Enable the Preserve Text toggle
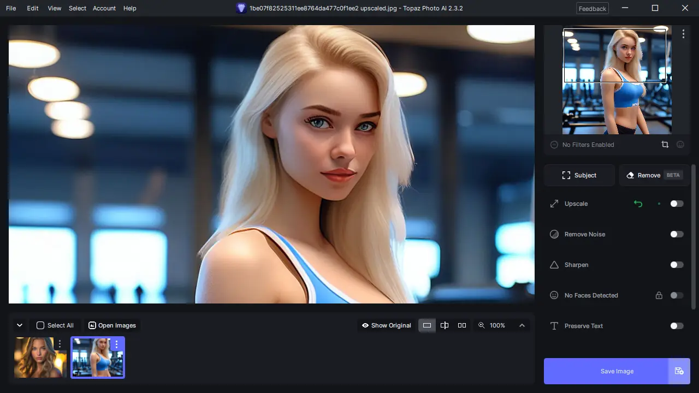This screenshot has height=393, width=699. tap(677, 326)
